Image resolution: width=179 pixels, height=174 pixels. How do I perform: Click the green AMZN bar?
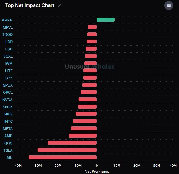point(106,20)
